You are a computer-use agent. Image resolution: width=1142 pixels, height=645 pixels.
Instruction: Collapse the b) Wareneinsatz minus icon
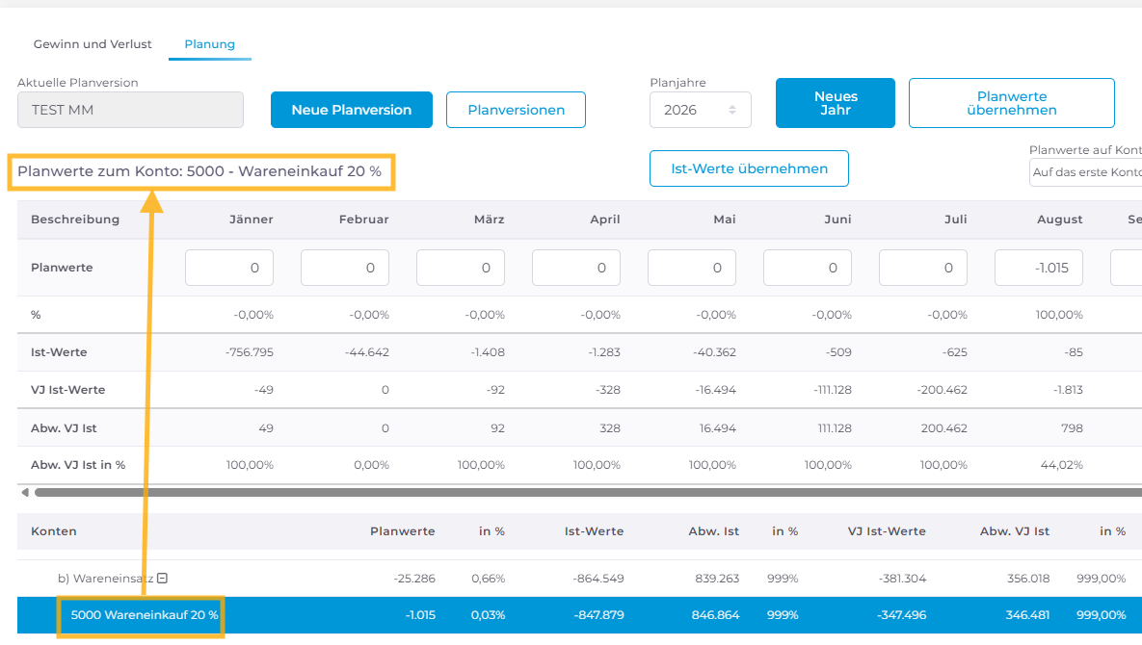pos(163,579)
